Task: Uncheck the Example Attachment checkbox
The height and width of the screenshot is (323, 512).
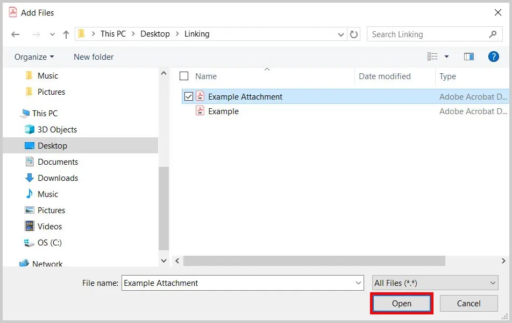Action: pos(188,96)
